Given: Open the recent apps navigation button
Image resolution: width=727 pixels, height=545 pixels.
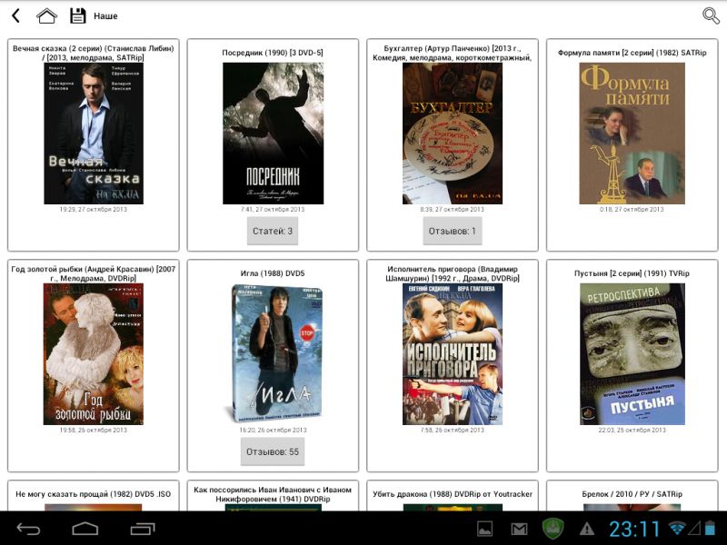Looking at the screenshot, I should pos(143,528).
